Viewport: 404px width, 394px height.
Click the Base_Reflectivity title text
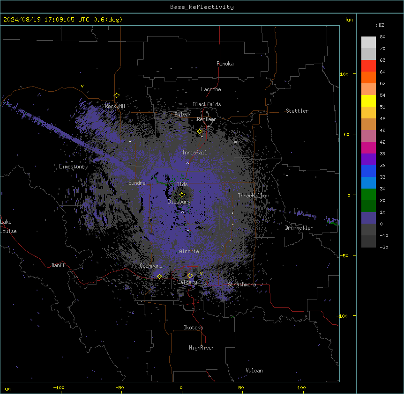point(202,7)
